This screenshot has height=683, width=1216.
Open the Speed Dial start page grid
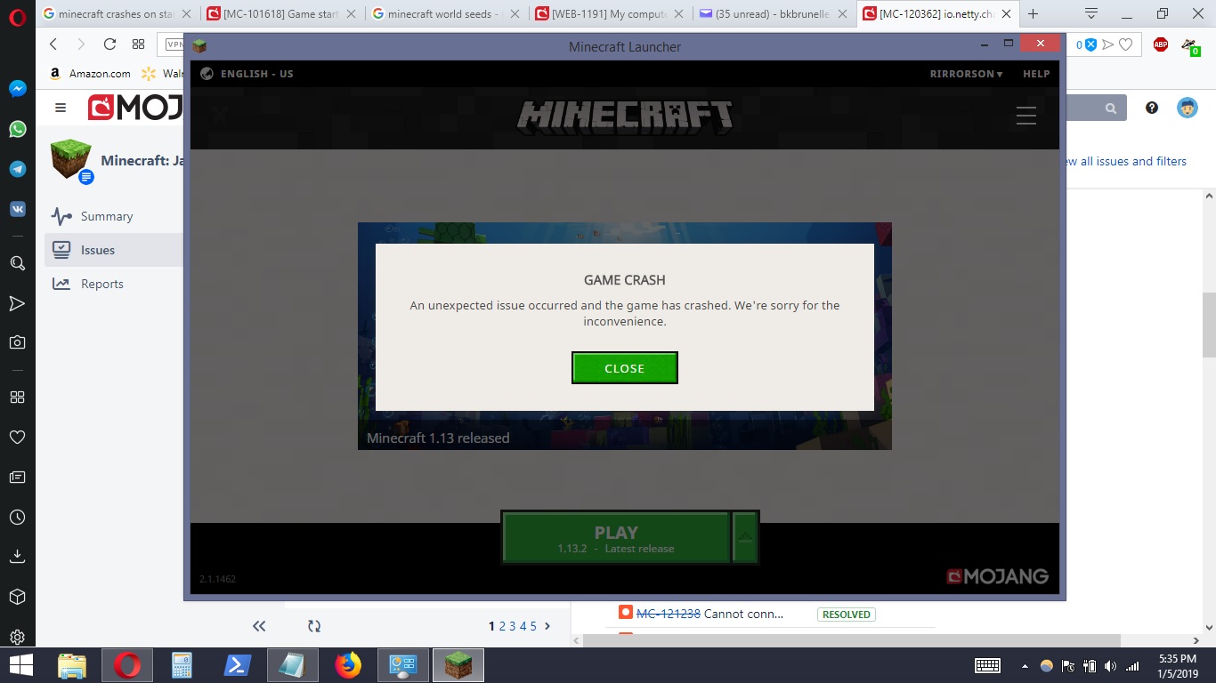138,44
